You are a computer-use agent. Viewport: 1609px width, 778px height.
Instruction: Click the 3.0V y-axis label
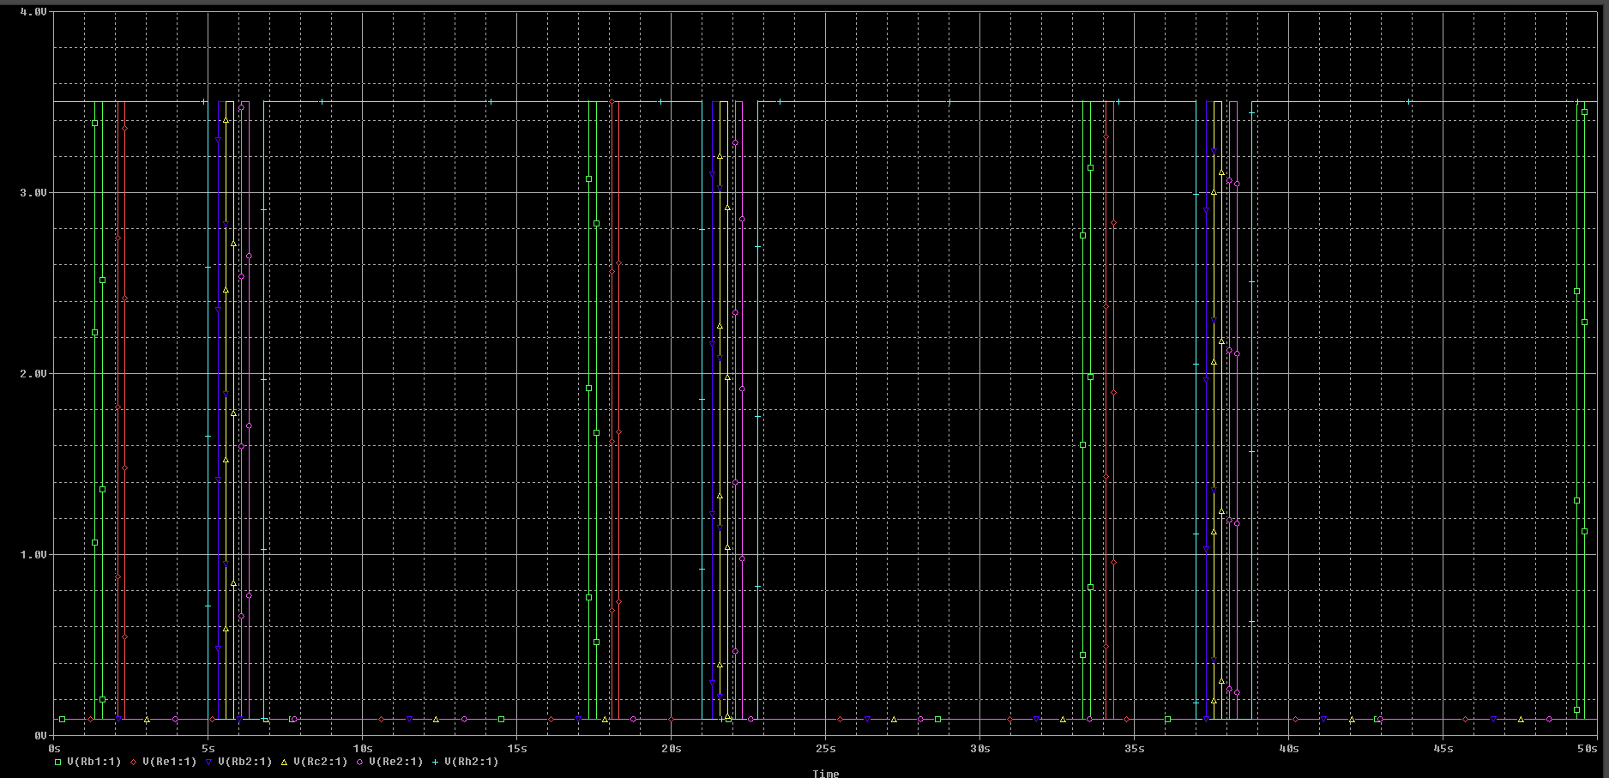(x=33, y=193)
